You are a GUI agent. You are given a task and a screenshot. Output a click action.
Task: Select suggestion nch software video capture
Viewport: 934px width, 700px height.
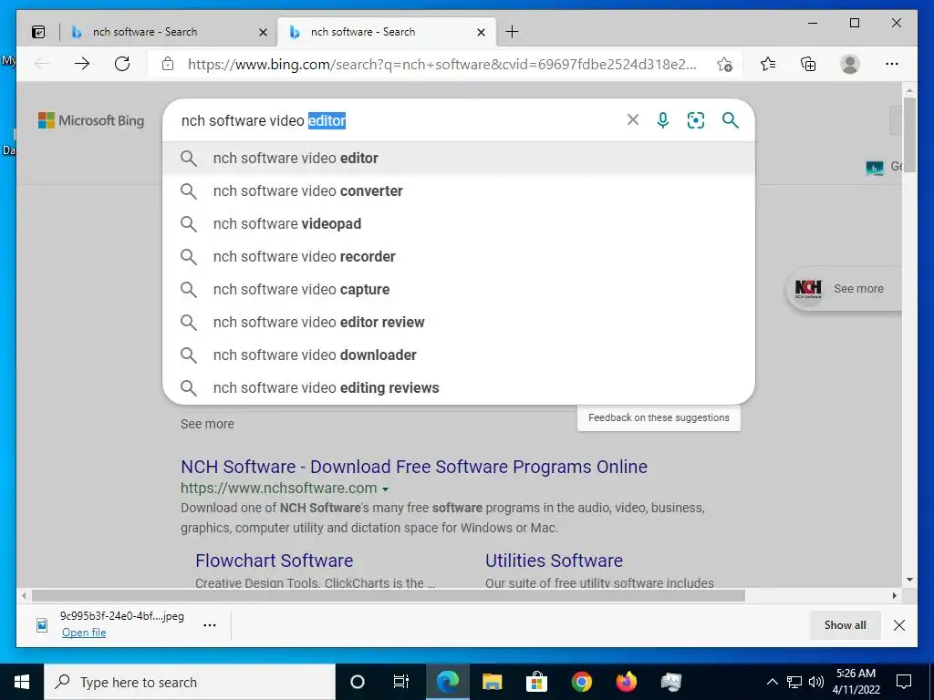[x=459, y=289]
